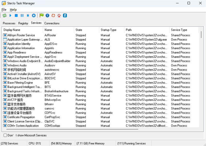206x146 pixels.
Task: Select the Windows Audio Endpoint Builder row
Action: 100,61
